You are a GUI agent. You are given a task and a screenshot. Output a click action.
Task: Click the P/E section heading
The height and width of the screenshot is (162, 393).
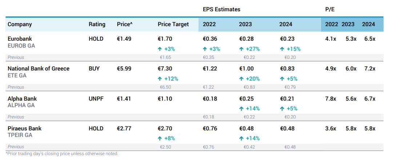(330, 9)
